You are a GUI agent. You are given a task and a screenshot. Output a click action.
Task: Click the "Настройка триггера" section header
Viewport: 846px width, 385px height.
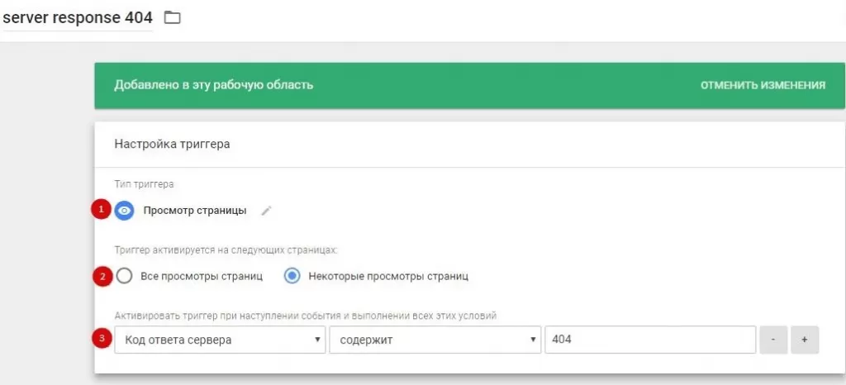(172, 144)
